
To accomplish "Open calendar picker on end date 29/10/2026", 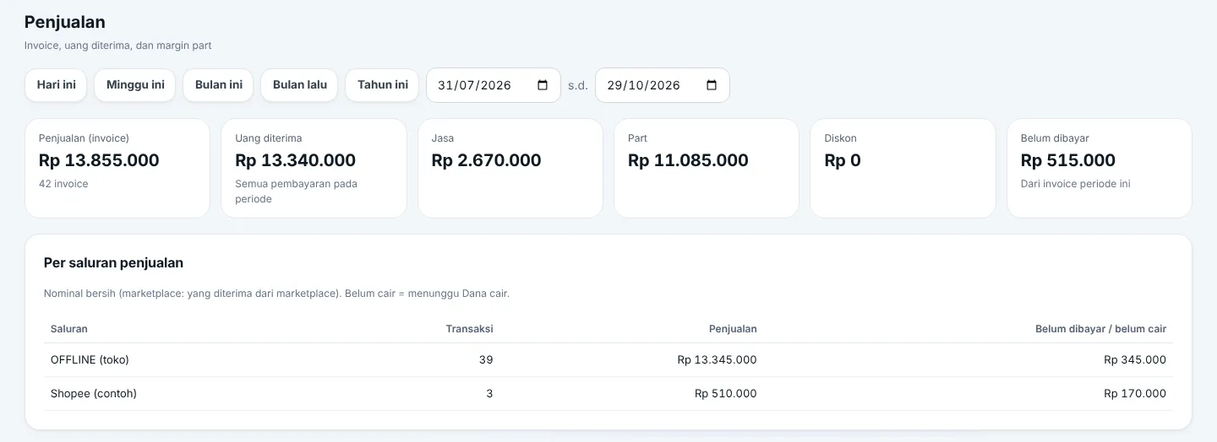I will tap(712, 85).
